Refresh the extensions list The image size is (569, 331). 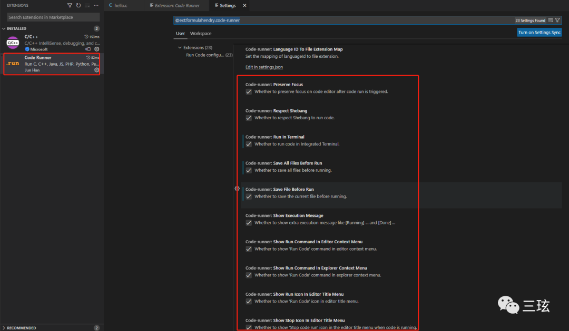79,5
